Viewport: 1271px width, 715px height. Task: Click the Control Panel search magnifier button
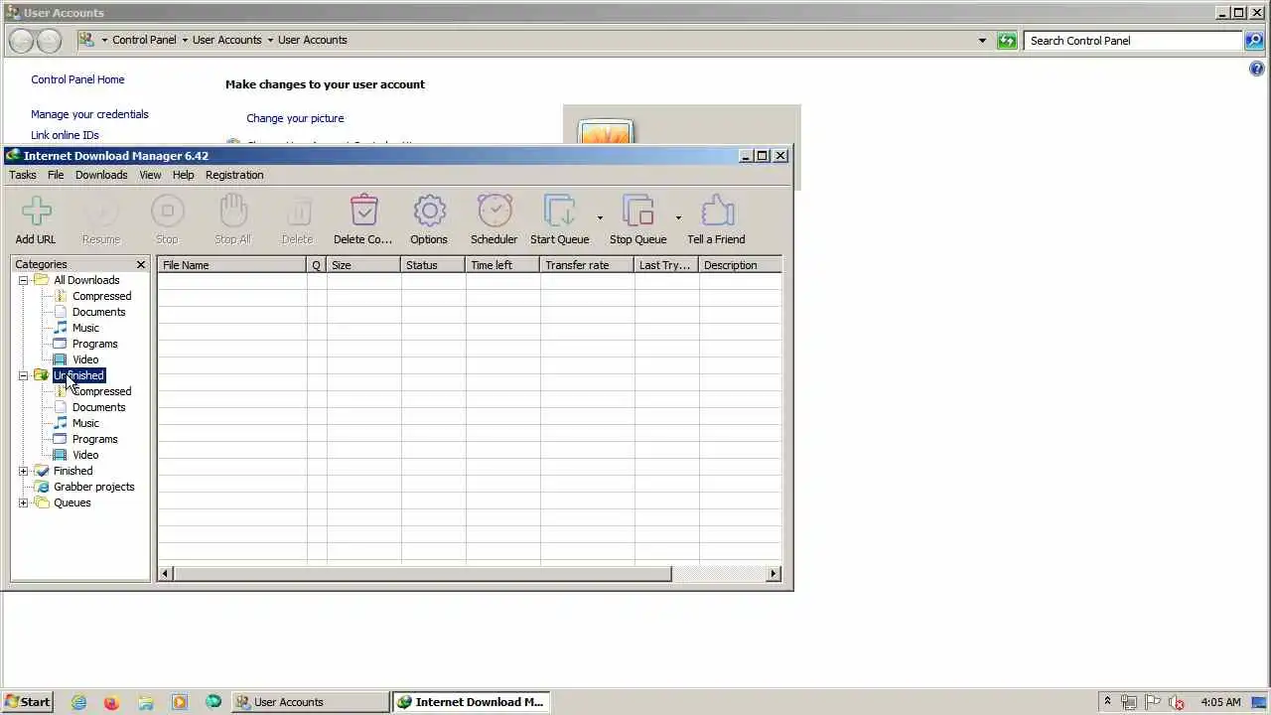(x=1255, y=41)
